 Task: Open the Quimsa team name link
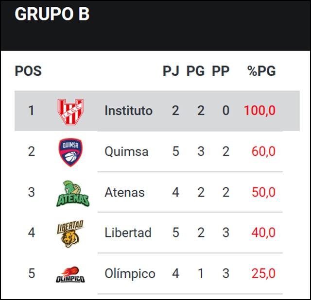point(126,151)
